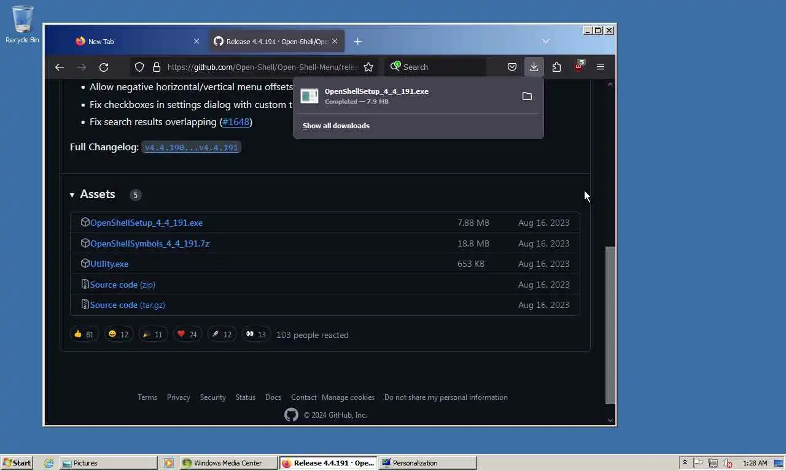Expand hidden system tray icons

tap(685, 463)
